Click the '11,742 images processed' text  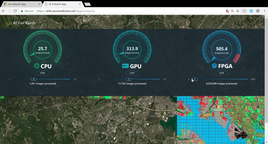132,84
